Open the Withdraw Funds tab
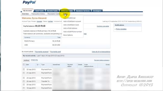Image resolution: width=163 pixels, height=91 pixels. 67,11
